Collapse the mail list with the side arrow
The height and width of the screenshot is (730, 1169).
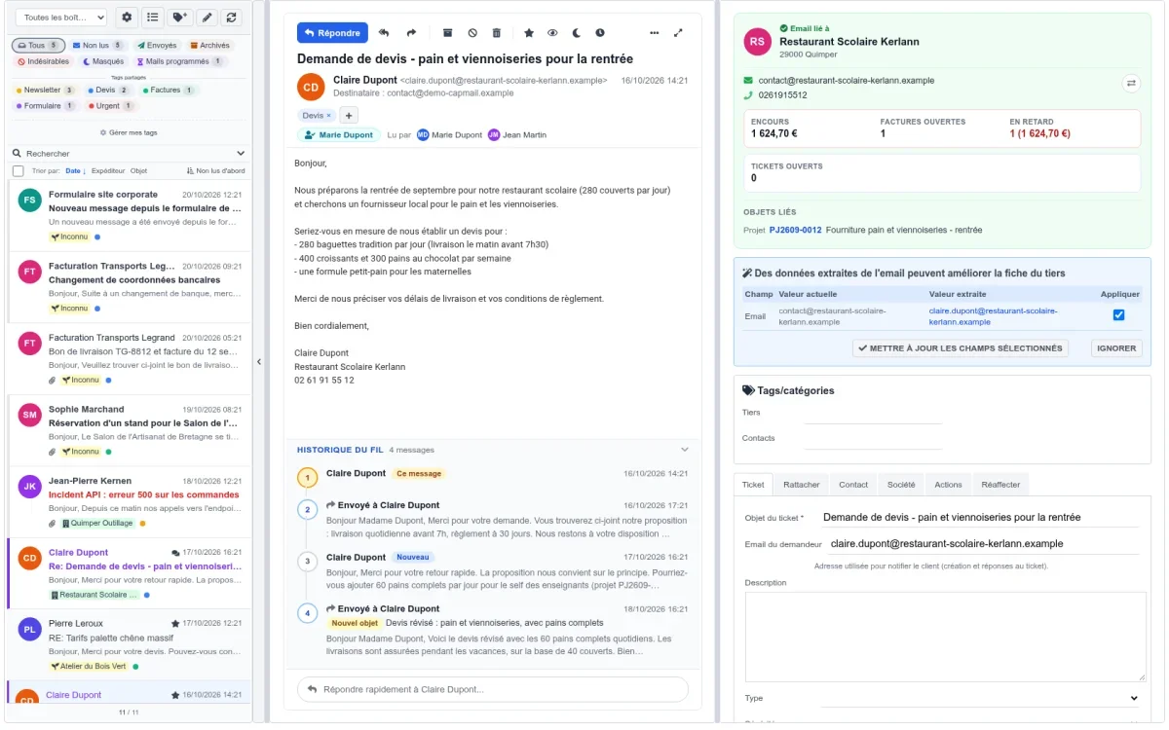tap(259, 361)
